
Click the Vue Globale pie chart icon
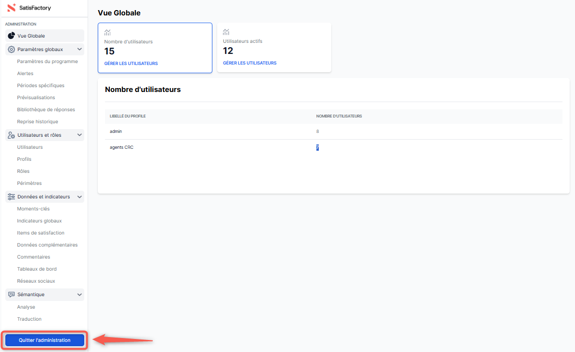point(12,36)
